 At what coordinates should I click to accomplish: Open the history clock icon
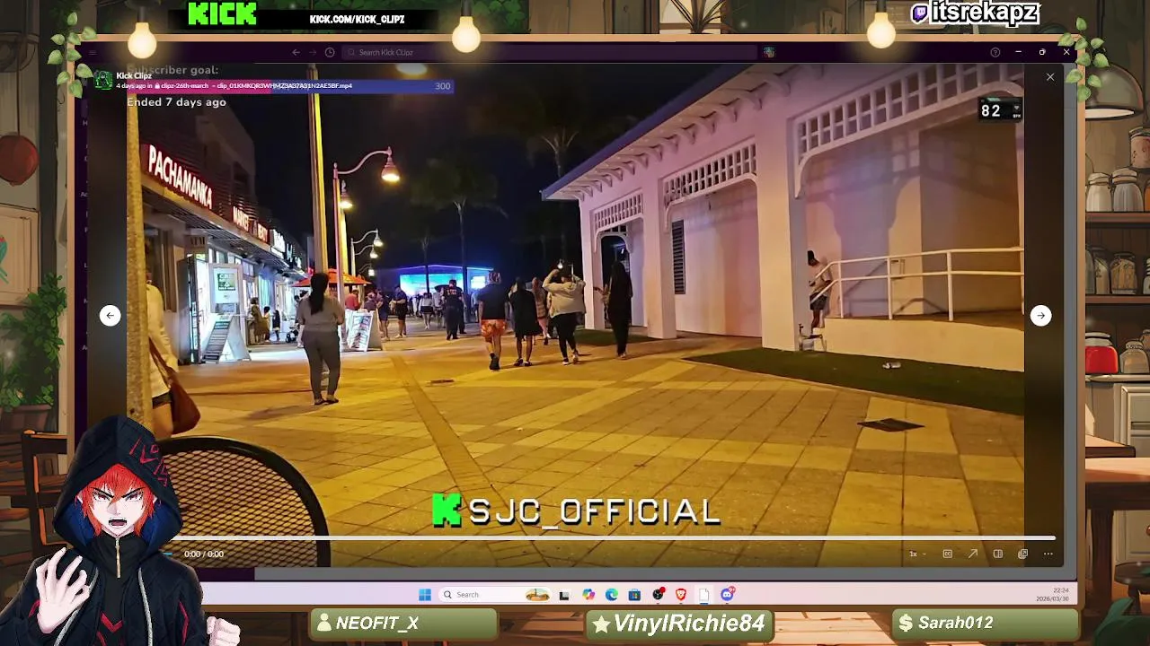point(330,52)
